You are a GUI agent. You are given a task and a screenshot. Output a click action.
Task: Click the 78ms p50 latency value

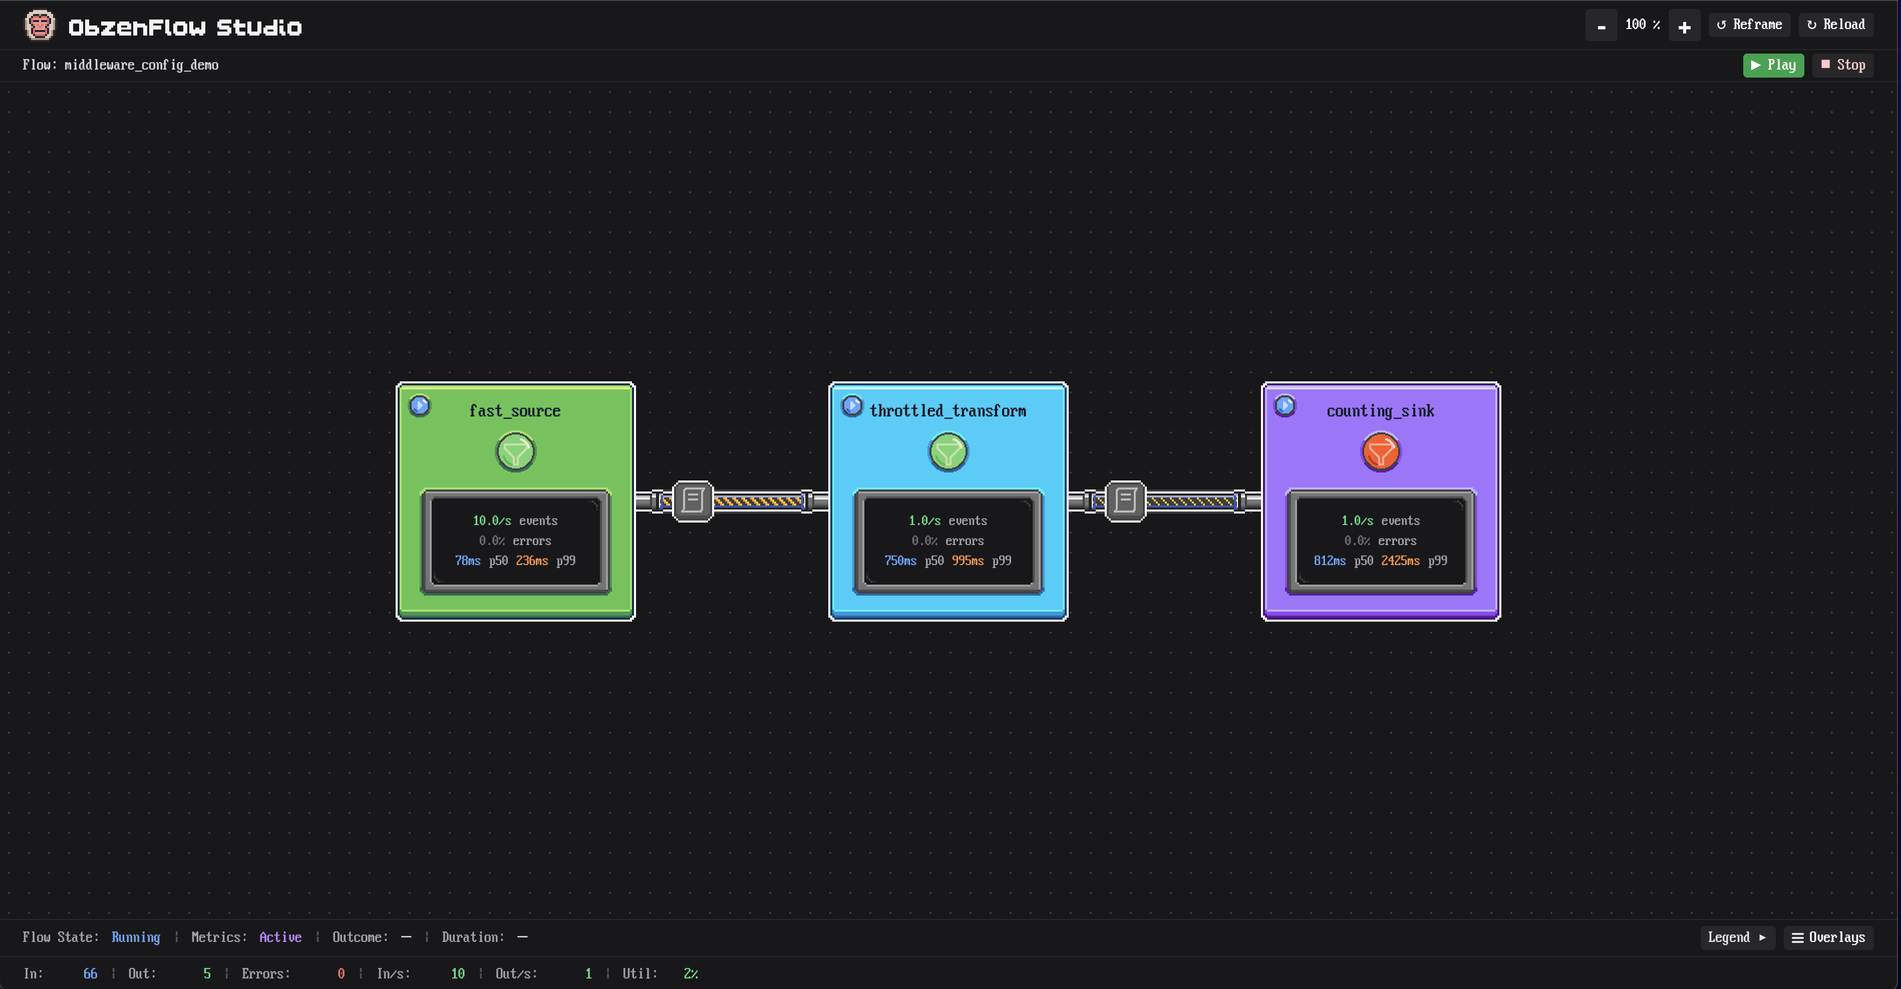(467, 561)
